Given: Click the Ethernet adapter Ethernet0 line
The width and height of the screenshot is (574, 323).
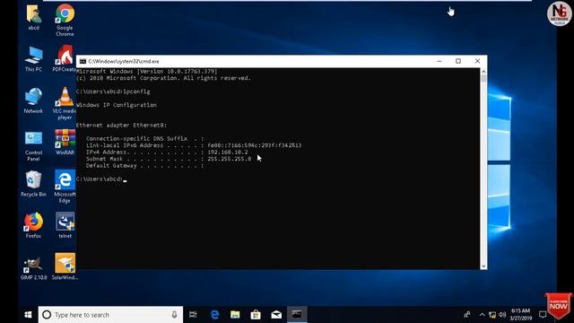Looking at the screenshot, I should 122,126.
